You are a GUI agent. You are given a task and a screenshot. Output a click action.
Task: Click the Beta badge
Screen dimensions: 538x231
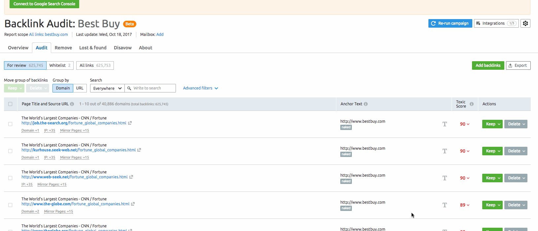point(130,24)
